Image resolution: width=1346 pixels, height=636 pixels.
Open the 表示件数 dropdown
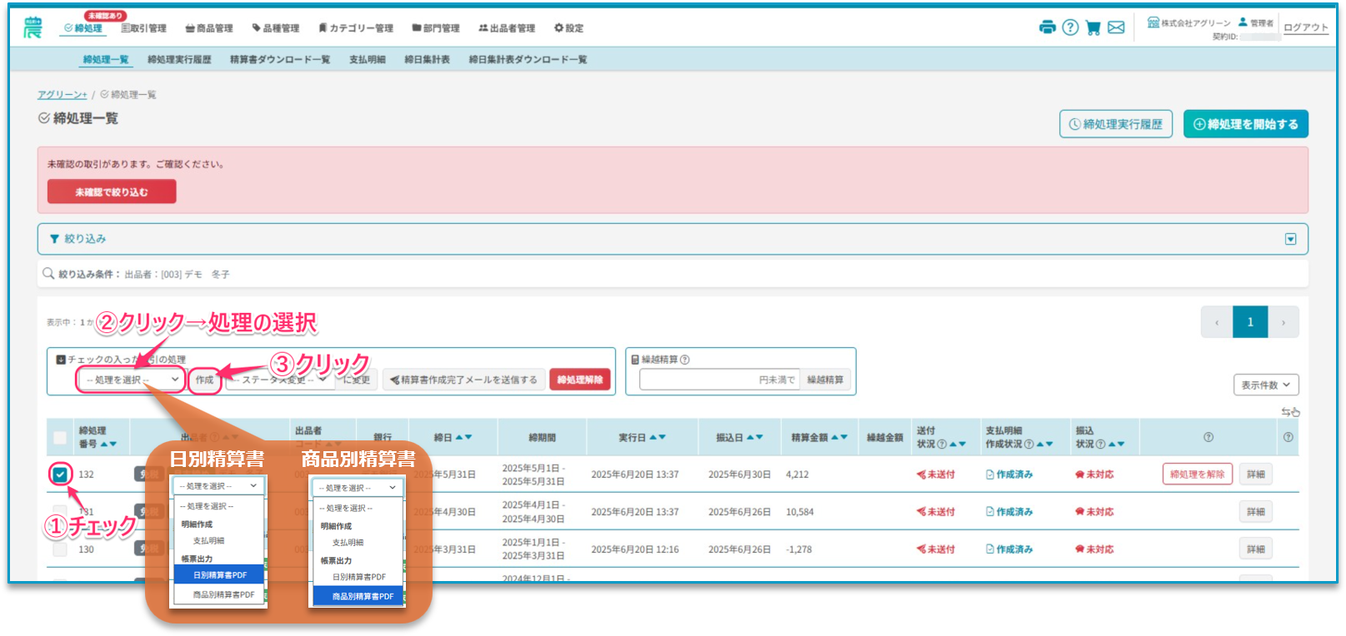coord(1266,385)
